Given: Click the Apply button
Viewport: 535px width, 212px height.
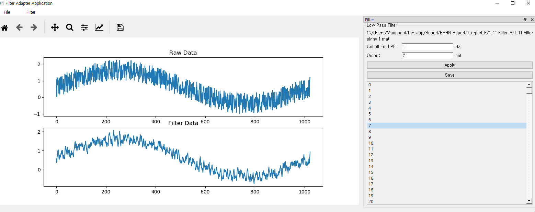Looking at the screenshot, I should coord(450,65).
